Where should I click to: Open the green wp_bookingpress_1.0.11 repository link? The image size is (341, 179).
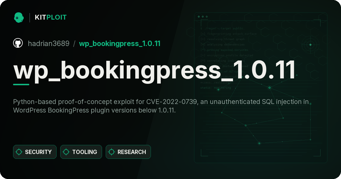pos(120,43)
